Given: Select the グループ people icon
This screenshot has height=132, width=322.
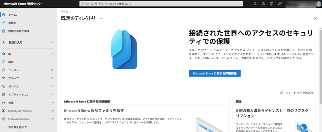Looking at the screenshot, I should pos(4,78).
